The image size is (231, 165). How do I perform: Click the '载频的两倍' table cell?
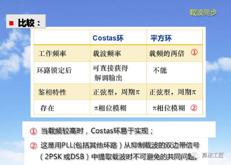[167, 53]
